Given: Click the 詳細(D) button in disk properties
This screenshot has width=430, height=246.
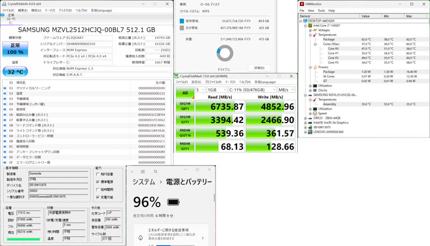Looking at the screenshot, I should point(259,68).
